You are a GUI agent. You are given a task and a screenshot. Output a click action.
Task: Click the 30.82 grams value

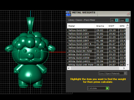tap(100, 34)
